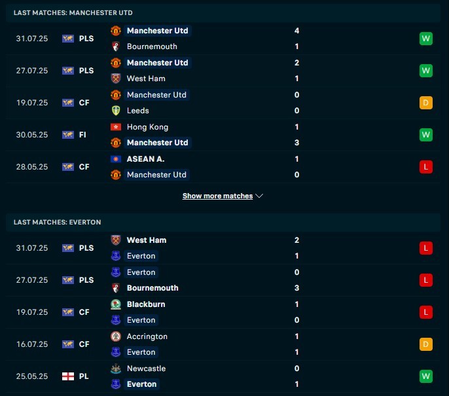The image size is (449, 396).
Task: Click the green W badge for Newcastle match
Action: [426, 376]
